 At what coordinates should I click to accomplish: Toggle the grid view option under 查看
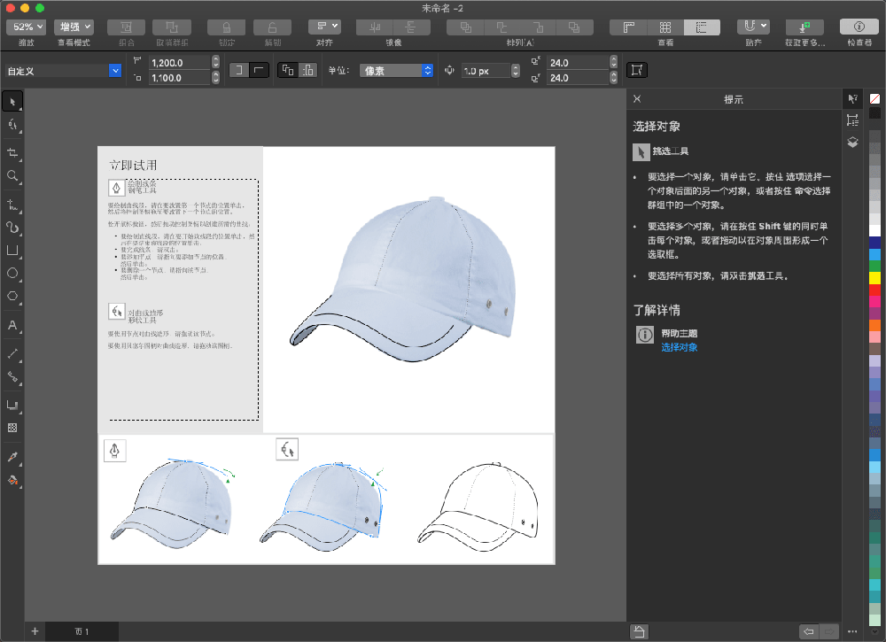(x=666, y=27)
